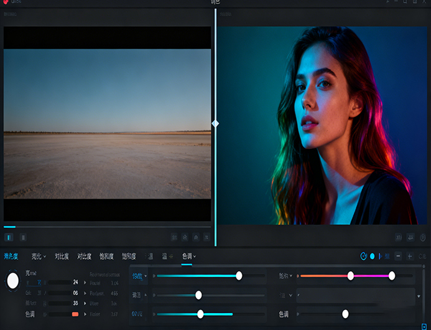Image resolution: width=431 pixels, height=330 pixels.
Task: Click the pause button under the left preview
Action: pos(9,237)
